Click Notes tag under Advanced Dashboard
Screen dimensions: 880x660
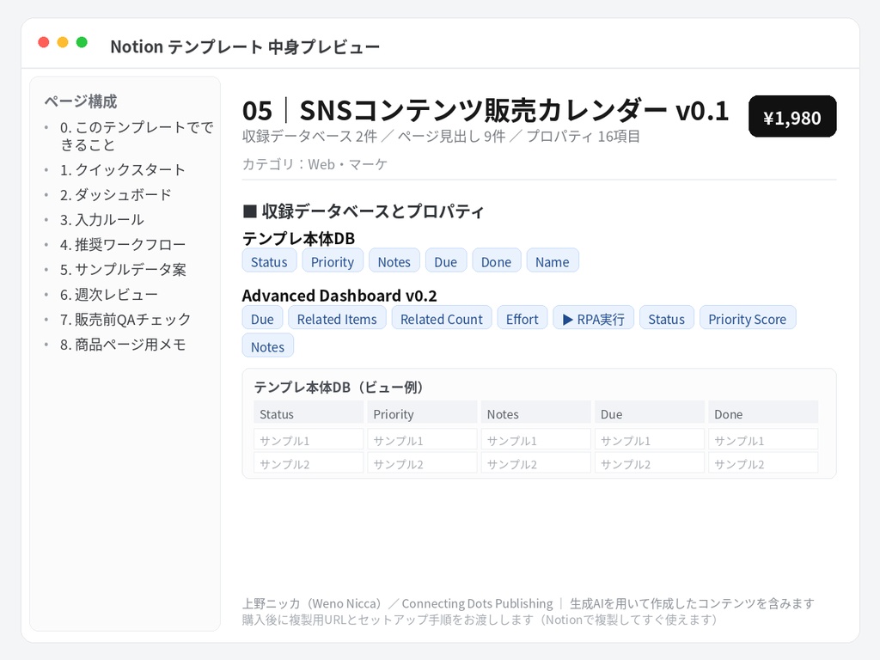click(268, 346)
